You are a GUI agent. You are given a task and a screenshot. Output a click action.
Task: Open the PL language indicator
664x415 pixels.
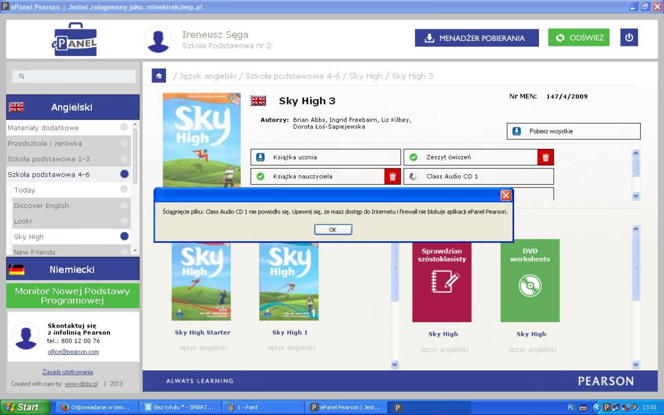tap(571, 407)
